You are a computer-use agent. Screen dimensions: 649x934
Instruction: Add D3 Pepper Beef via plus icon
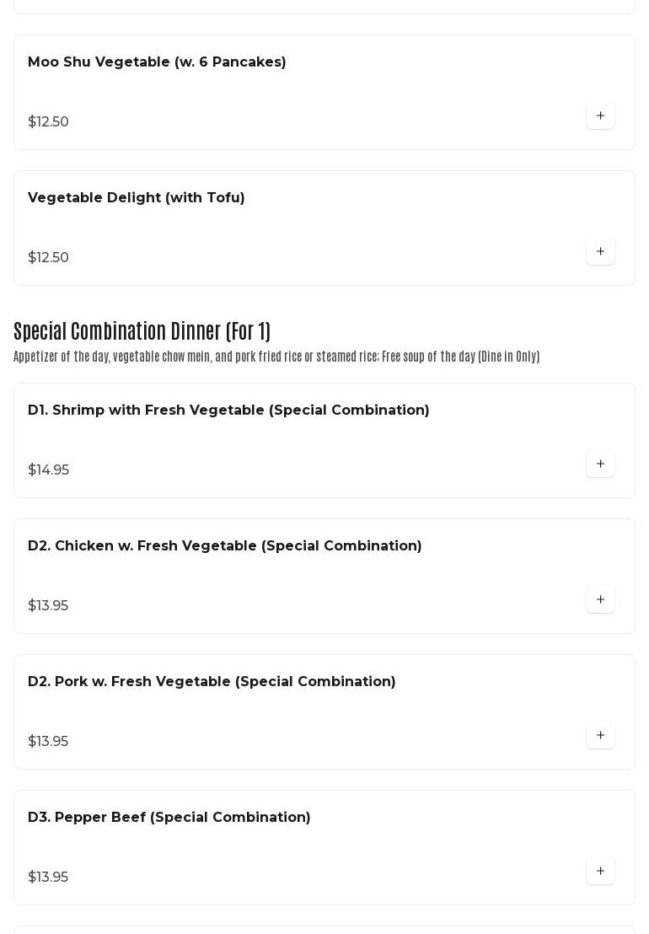tap(600, 872)
